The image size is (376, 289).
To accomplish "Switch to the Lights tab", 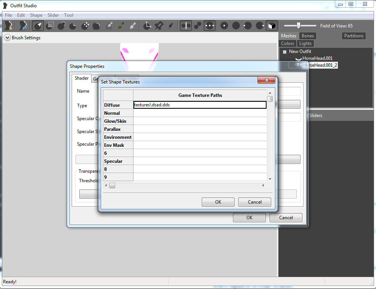I will 305,43.
